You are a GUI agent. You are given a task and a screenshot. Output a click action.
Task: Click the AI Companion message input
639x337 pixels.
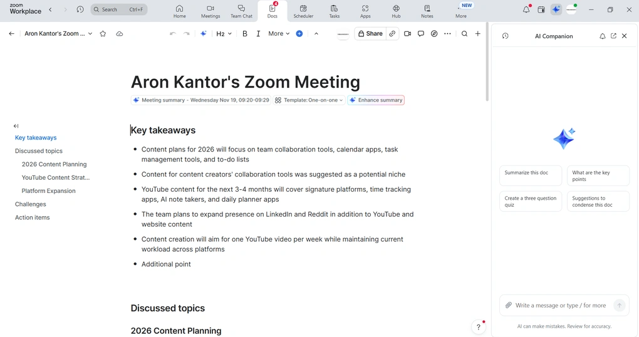point(561,305)
